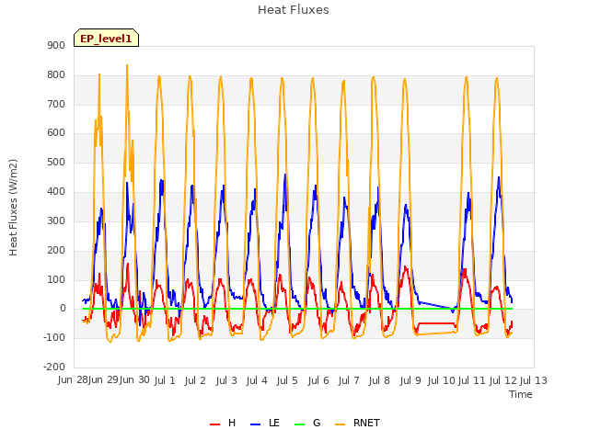The height and width of the screenshot is (441, 589).
Task: Click the 400 y-axis tick label
Action: tap(56, 192)
